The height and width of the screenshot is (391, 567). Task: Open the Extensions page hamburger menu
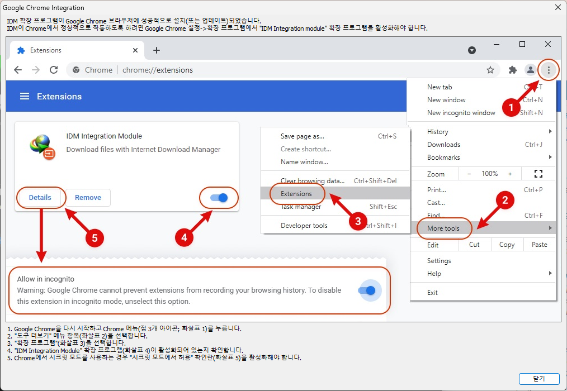click(25, 96)
